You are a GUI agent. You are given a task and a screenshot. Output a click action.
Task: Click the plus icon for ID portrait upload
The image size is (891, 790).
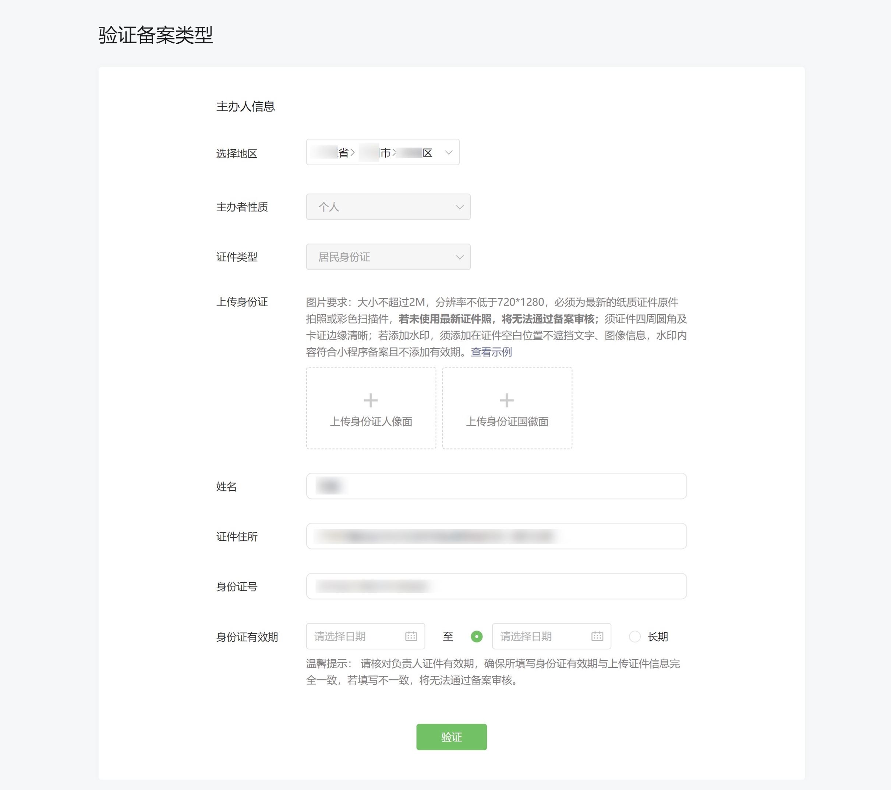coord(371,400)
